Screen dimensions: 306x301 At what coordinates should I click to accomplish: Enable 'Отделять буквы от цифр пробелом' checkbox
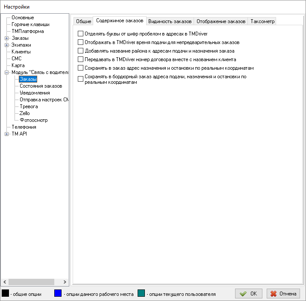(80, 33)
